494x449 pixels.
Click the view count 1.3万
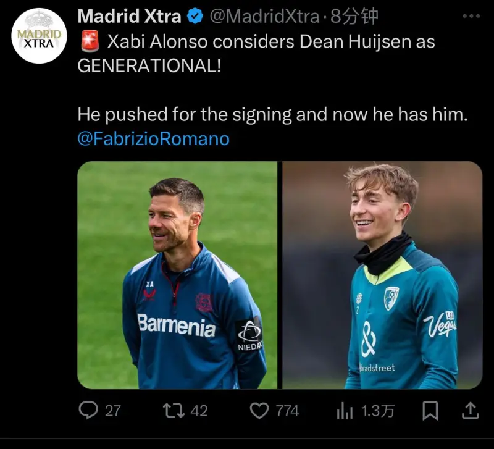[x=377, y=411]
